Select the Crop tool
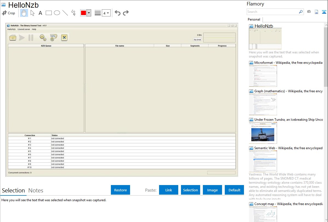The image size is (328, 222). pos(8,13)
